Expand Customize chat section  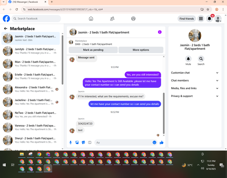tap(195, 73)
